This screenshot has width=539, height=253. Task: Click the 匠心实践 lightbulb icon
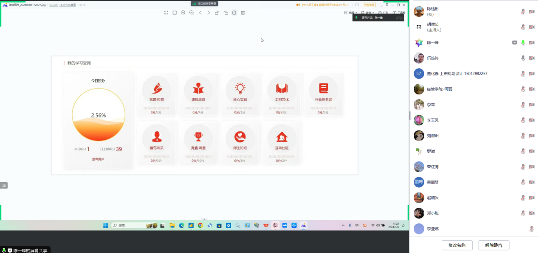pyautogui.click(x=240, y=89)
